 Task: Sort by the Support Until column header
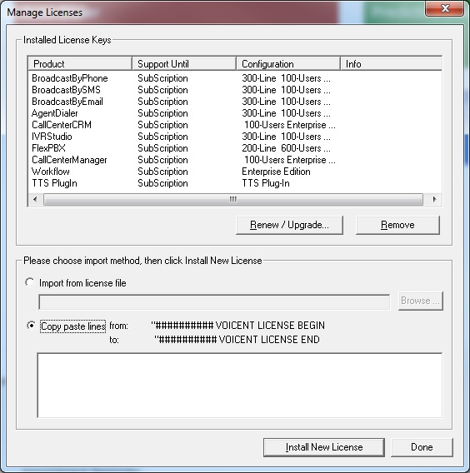click(184, 63)
